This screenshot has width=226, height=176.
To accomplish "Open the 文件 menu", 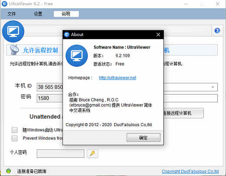I will pyautogui.click(x=12, y=14).
